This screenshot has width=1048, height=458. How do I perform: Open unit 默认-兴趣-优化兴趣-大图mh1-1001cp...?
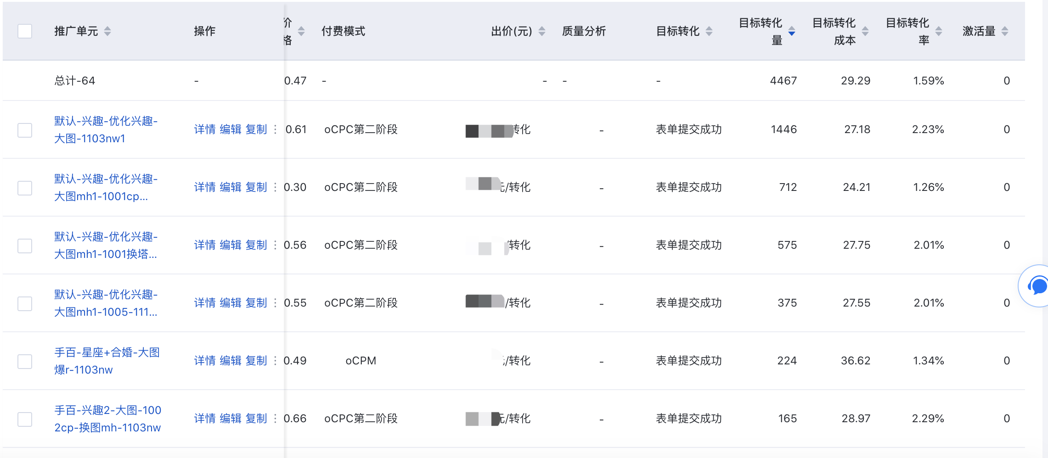tap(106, 187)
